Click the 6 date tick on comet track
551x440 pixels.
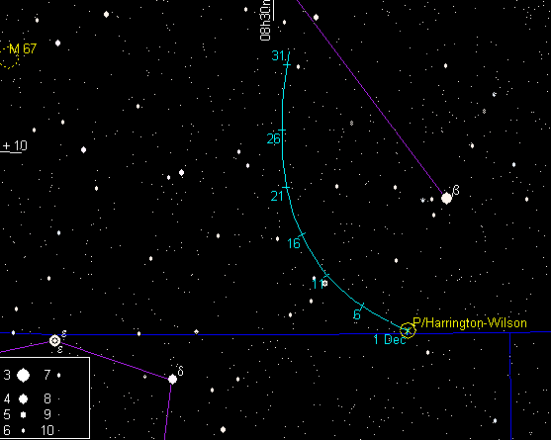point(362,306)
